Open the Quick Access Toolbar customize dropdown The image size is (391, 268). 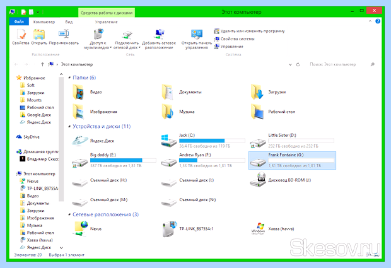pos(38,12)
